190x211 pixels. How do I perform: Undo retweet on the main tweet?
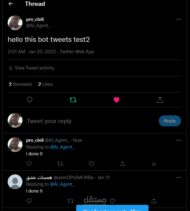tap(73, 100)
